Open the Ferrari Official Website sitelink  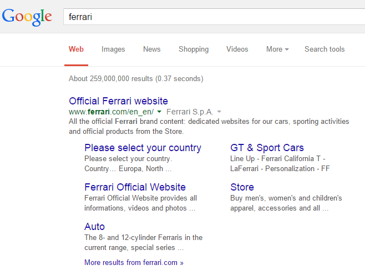point(135,187)
